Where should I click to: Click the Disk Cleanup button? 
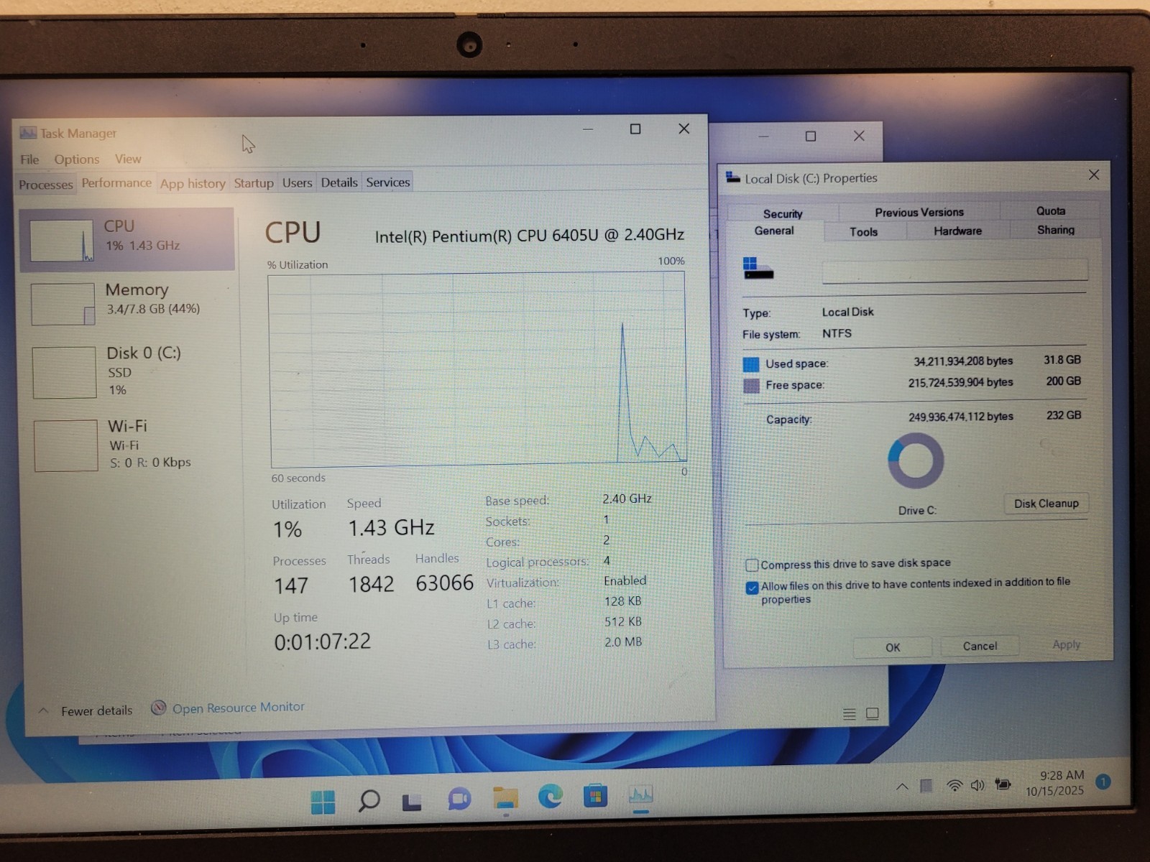pos(1046,504)
